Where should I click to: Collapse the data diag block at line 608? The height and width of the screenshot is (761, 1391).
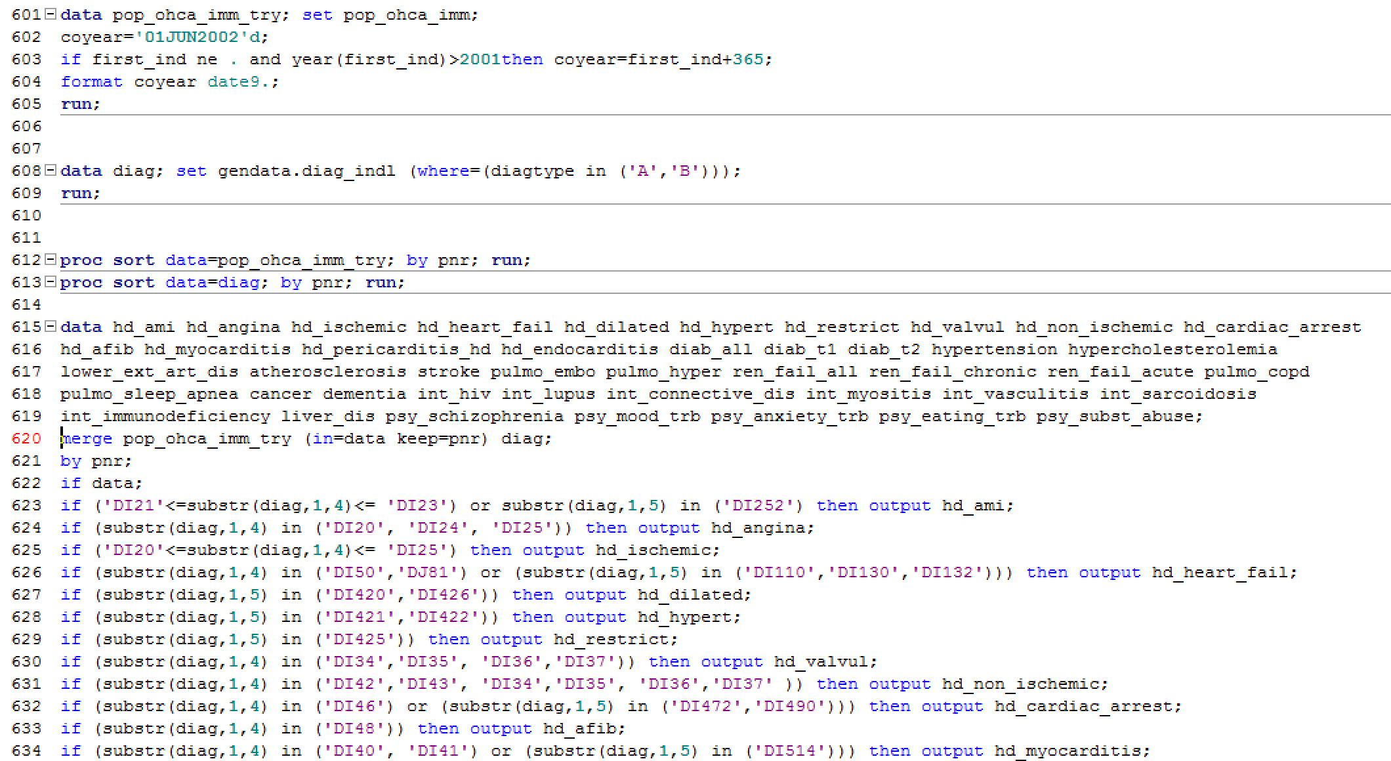pyautogui.click(x=51, y=171)
